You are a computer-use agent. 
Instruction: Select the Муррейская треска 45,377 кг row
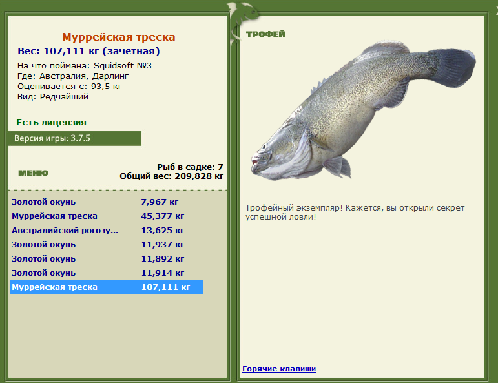(107, 216)
